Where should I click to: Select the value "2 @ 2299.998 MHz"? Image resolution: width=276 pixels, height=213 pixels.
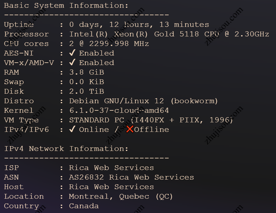[x=109, y=44]
